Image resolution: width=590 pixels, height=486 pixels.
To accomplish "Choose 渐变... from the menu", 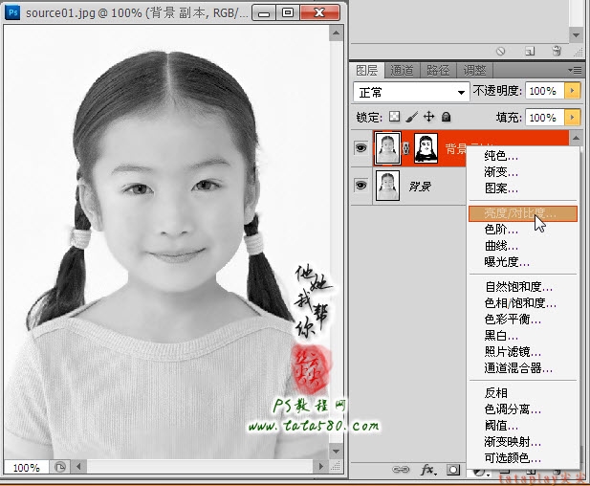I will (523, 171).
